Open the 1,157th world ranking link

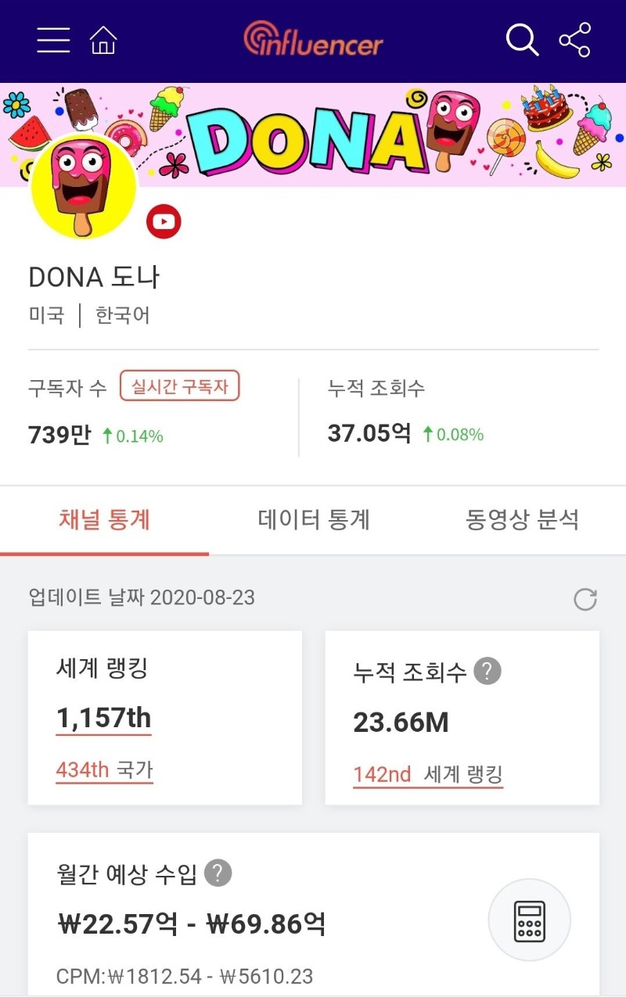[x=103, y=718]
